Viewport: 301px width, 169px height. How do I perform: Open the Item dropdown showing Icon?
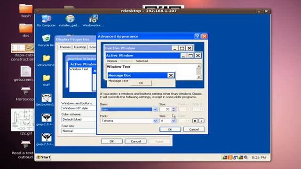click(155, 109)
